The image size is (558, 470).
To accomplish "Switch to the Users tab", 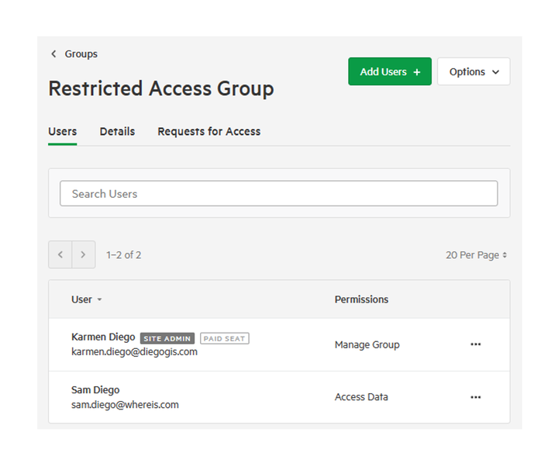I will point(63,132).
